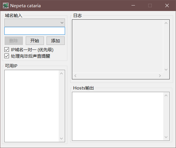Screen dimensions: 176x148
Task: Click down arrow of 可用IP scrollbar
Action: tap(61, 138)
